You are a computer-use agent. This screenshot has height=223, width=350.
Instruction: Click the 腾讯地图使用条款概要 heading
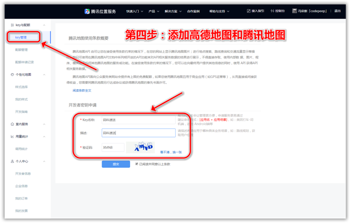tap(88, 38)
